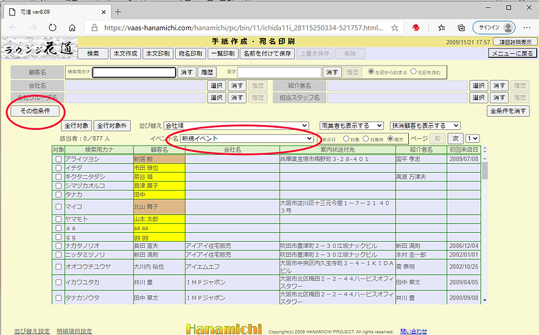Viewport: 539px width, 335px height.
Task: Select the 対象外 display radio button
Action: (366, 139)
